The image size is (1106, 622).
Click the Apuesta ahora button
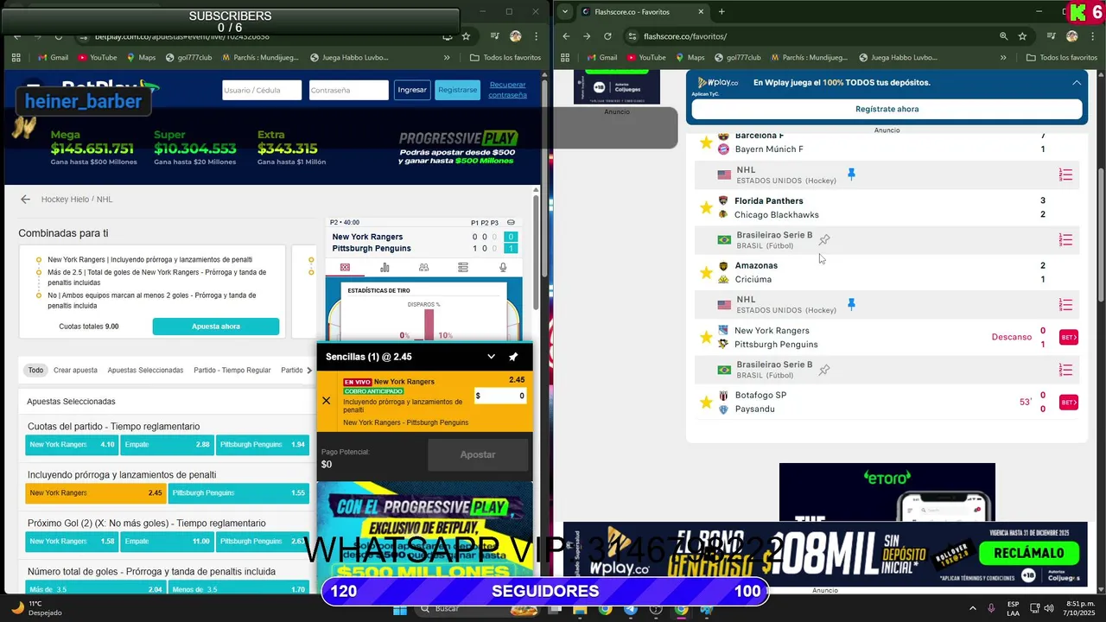point(216,327)
